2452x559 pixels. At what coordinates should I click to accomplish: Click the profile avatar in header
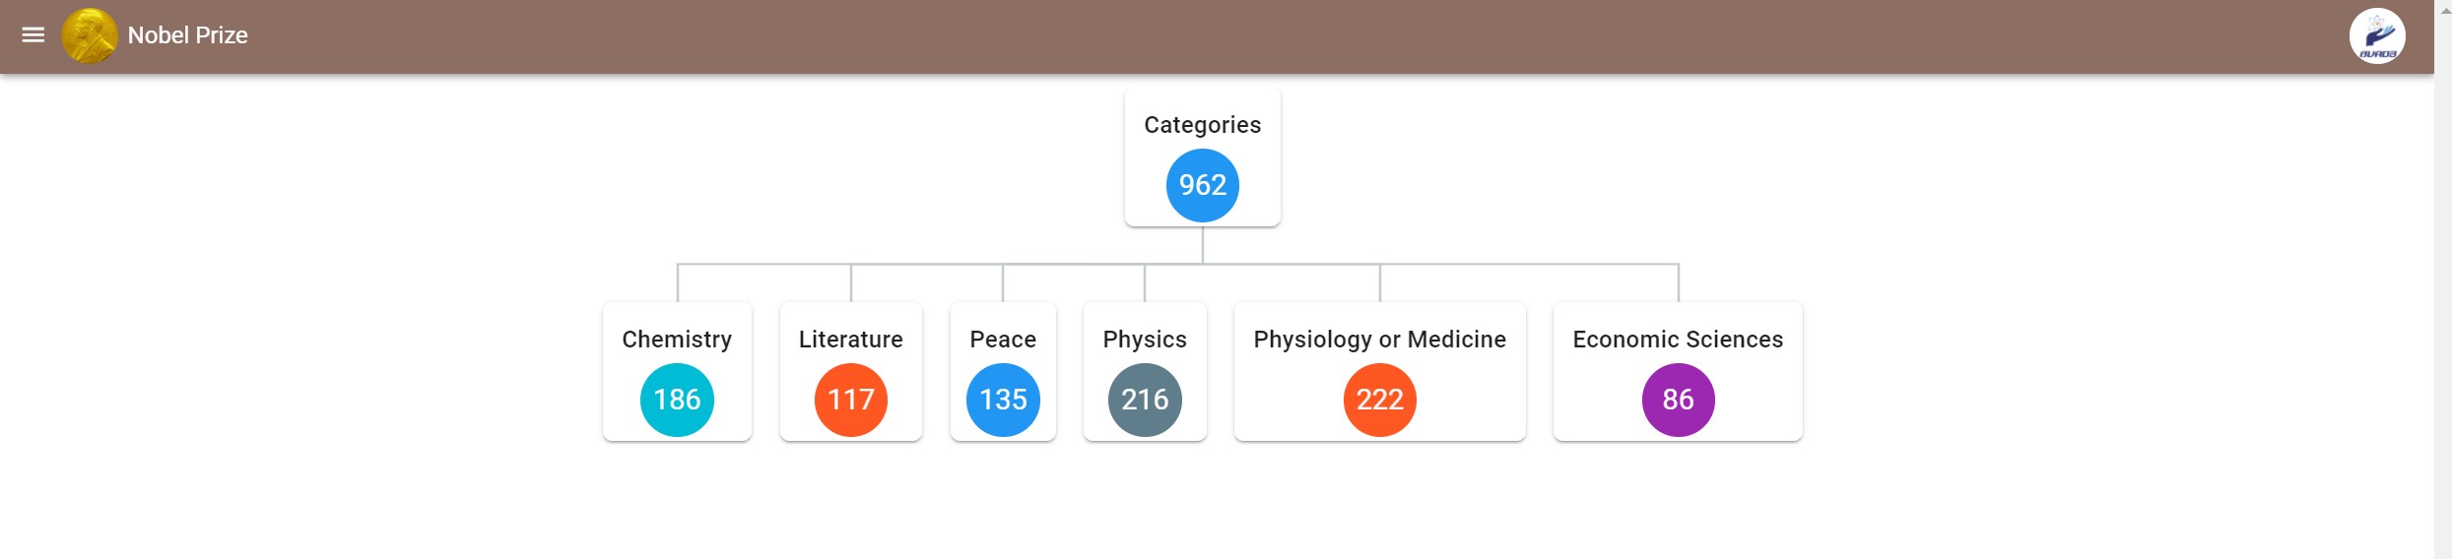[2376, 36]
